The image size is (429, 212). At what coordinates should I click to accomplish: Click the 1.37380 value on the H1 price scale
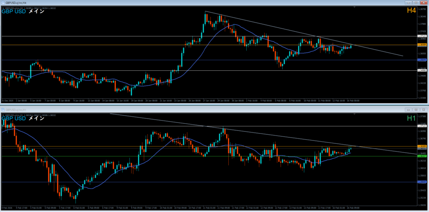tap(422, 116)
